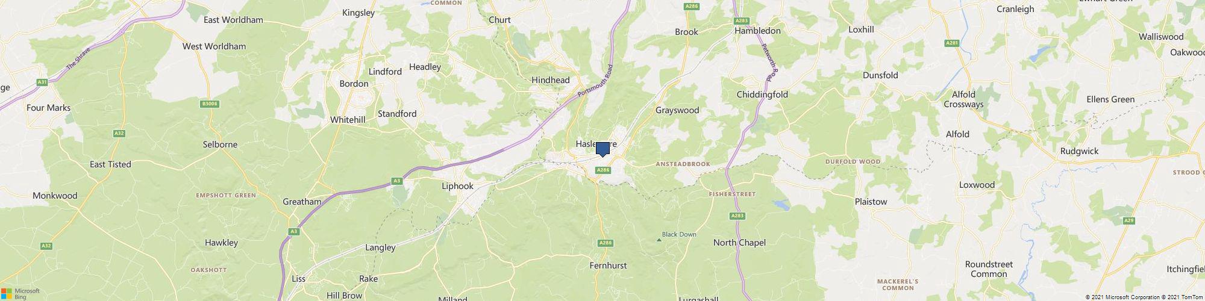Click the A29 road shield
The image size is (1205, 301).
click(x=1129, y=221)
